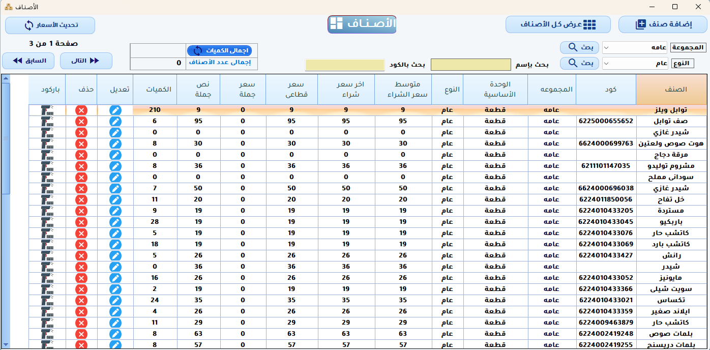Viewport: 710px width, 350px height.
Task: Click اجمالى الكميات calculate button
Action: pos(219,50)
